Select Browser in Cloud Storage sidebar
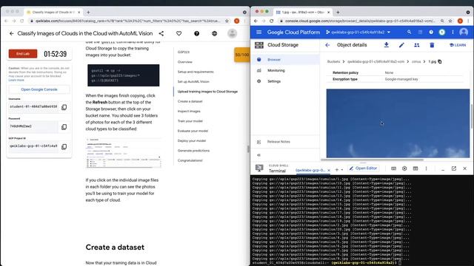Screen dimensions: 474x266 coord(285,60)
